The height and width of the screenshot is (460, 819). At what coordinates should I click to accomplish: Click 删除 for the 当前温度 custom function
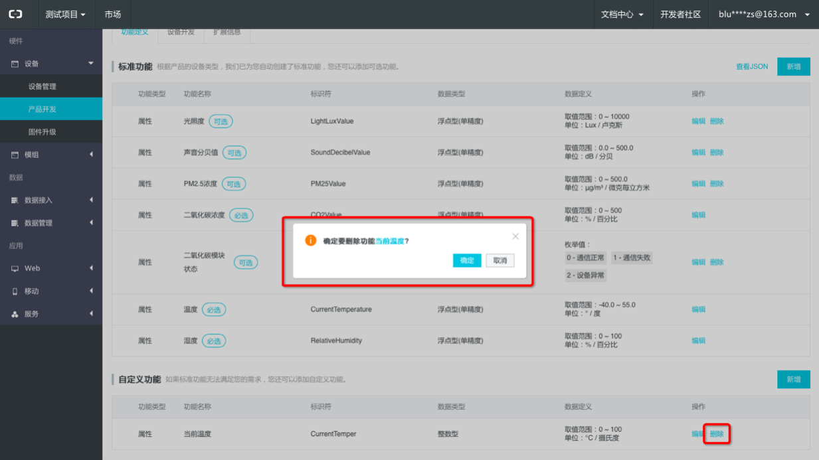coord(717,434)
